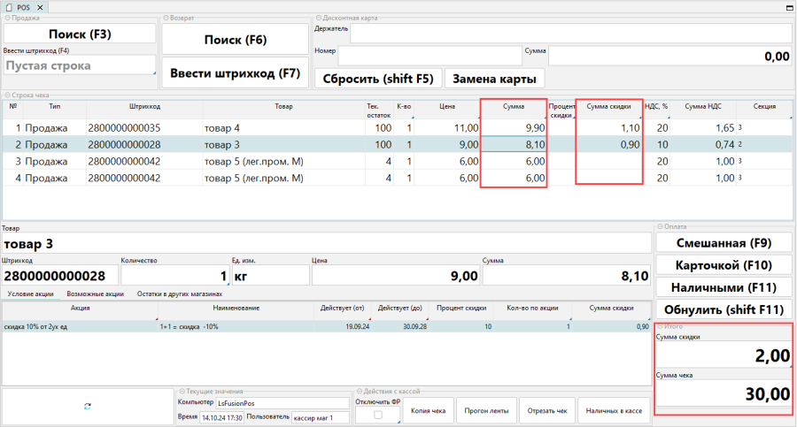Screen dimensions: 797x427
Task: Select the Условие акции tab
Action: click(30, 294)
